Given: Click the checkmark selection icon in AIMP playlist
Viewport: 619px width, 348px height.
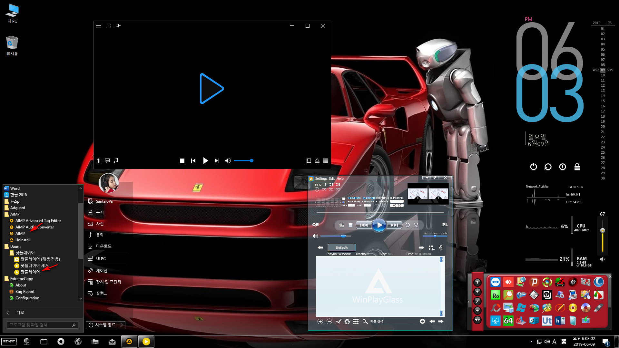Looking at the screenshot, I should coord(338,321).
